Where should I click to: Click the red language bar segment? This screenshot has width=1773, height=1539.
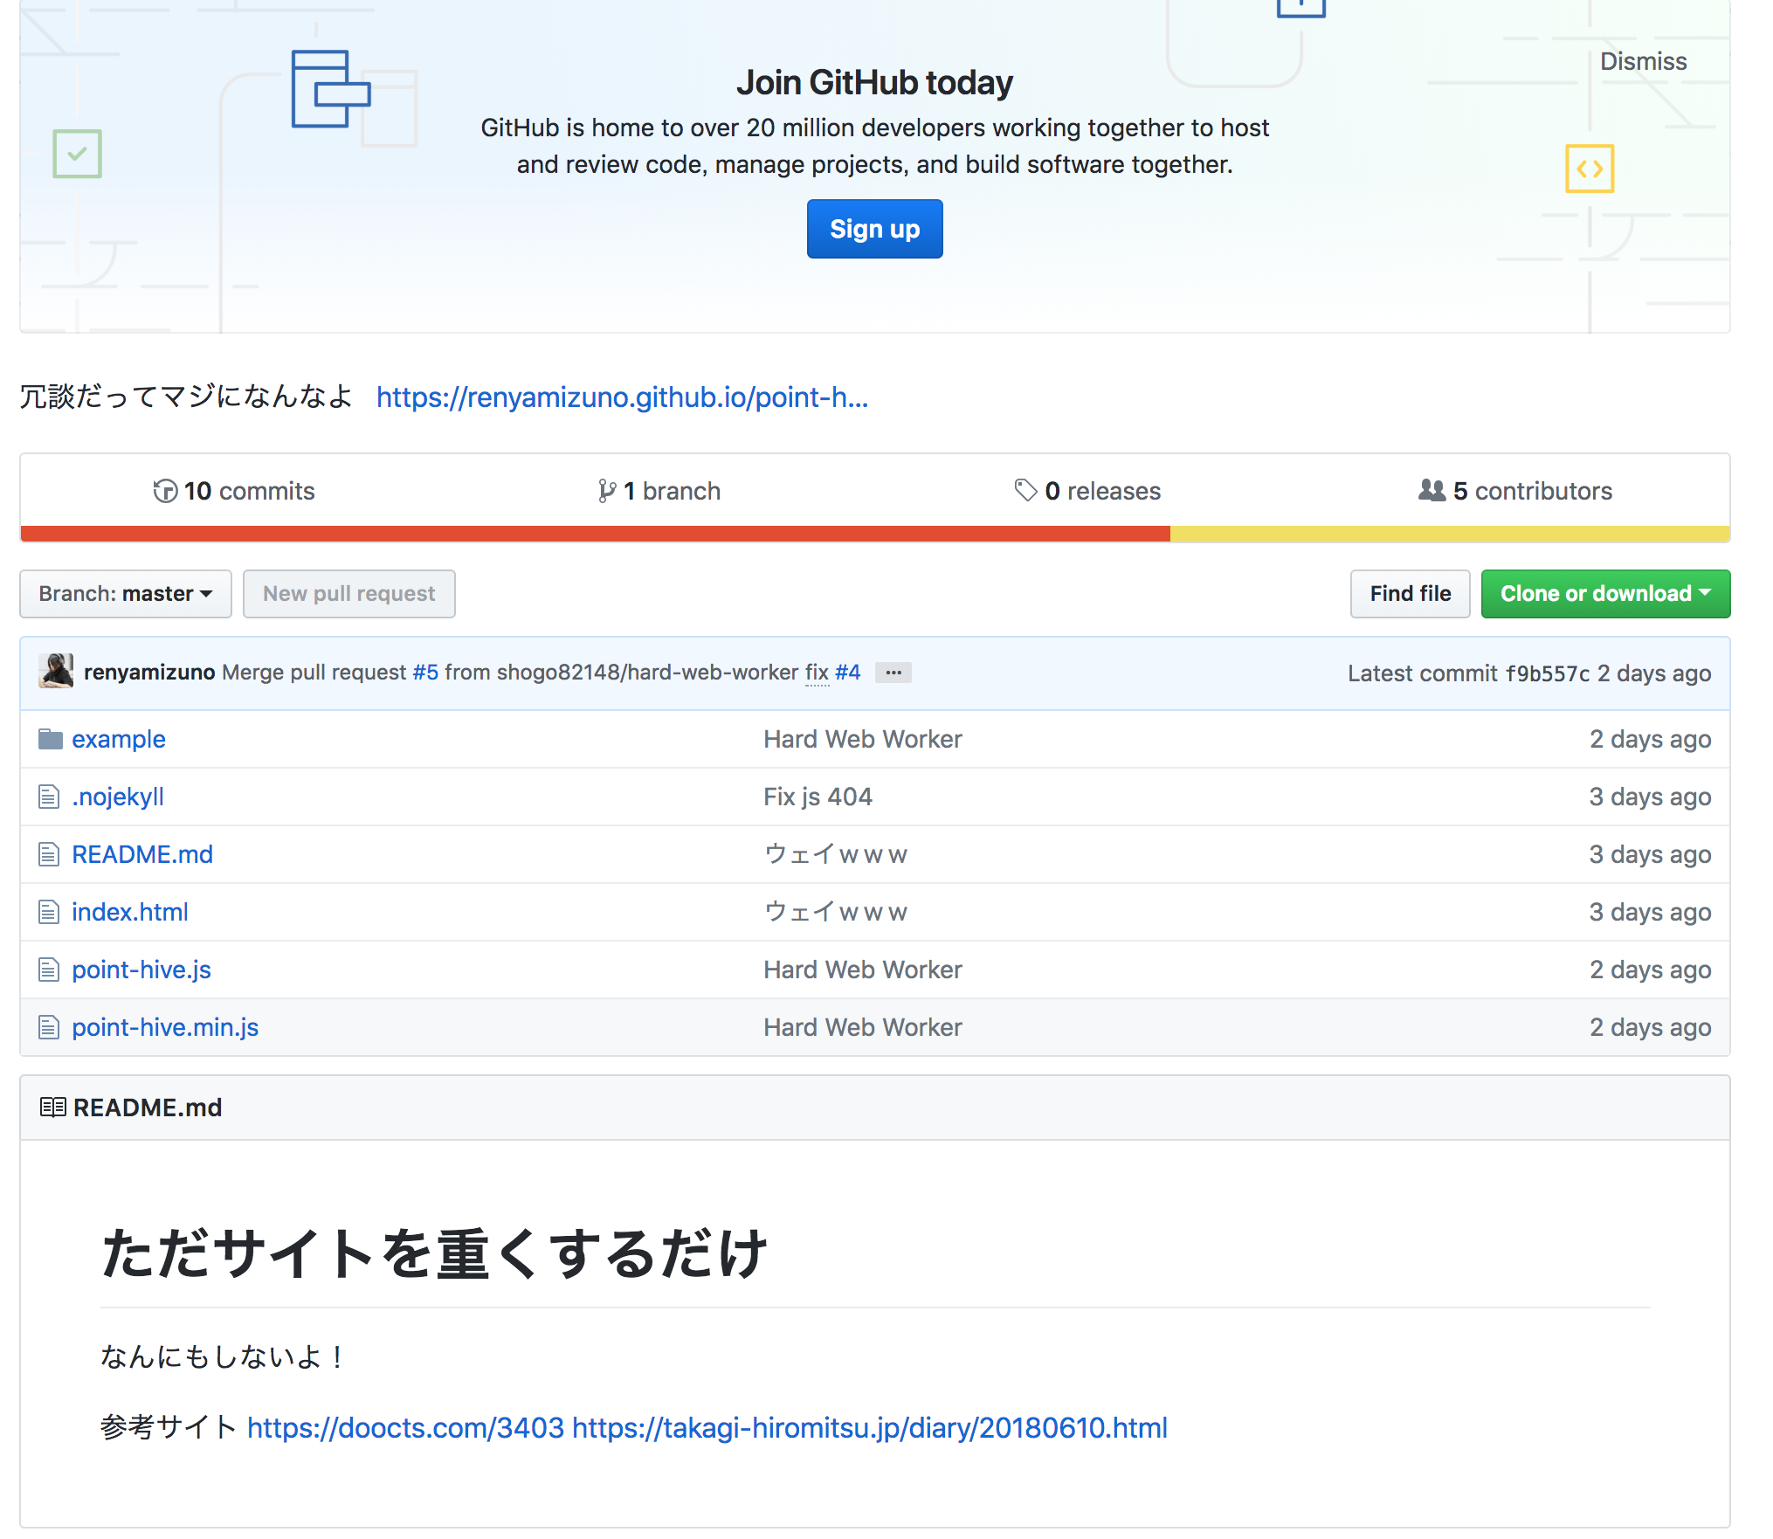coord(594,534)
